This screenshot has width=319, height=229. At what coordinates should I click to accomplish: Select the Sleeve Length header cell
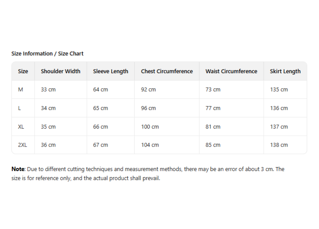(111, 71)
